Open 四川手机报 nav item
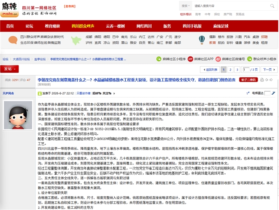 click(192, 26)
